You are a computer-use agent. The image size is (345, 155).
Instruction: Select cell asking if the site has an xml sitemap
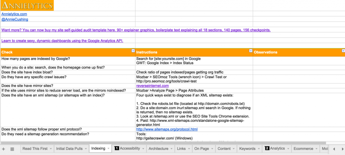tap(68, 110)
